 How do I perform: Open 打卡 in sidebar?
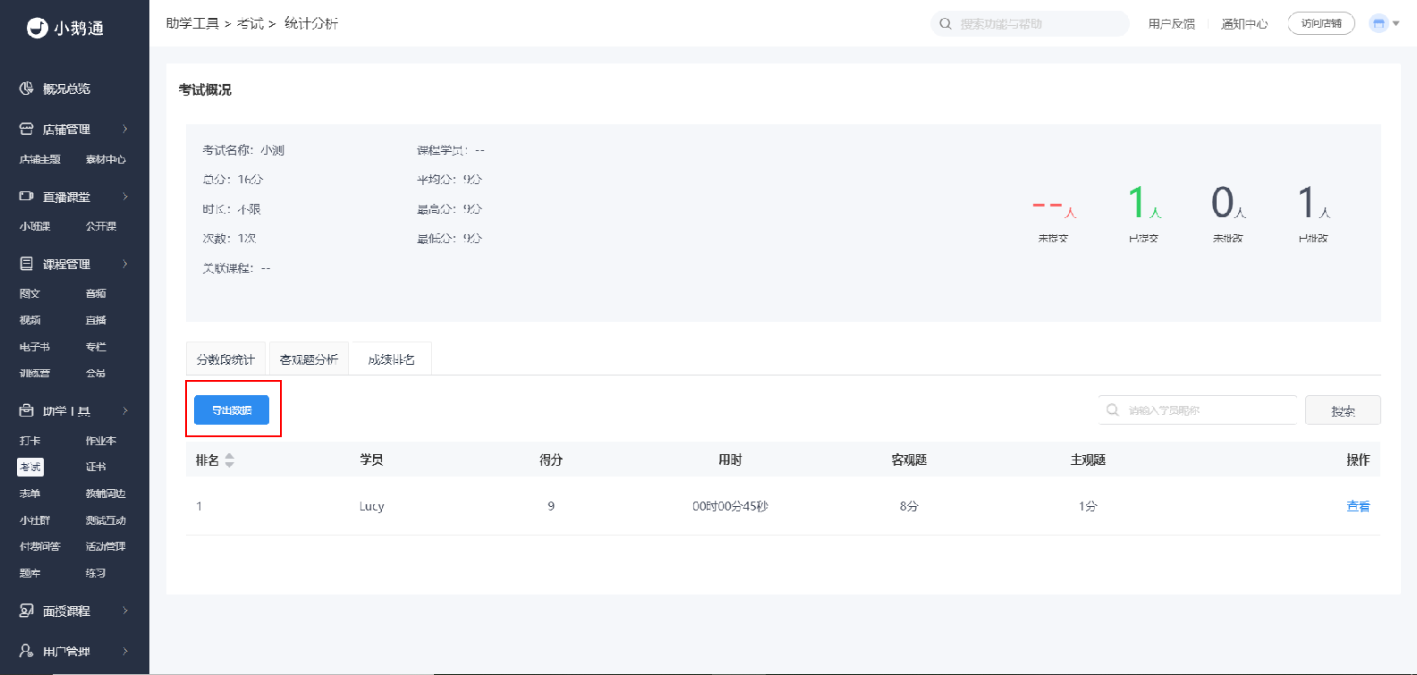30,441
